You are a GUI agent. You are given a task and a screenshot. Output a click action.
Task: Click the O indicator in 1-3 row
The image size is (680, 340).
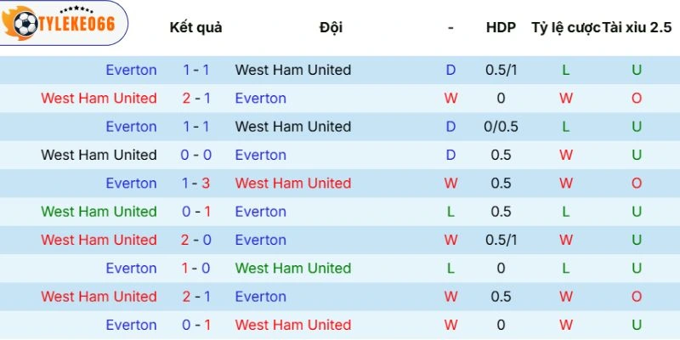637,183
